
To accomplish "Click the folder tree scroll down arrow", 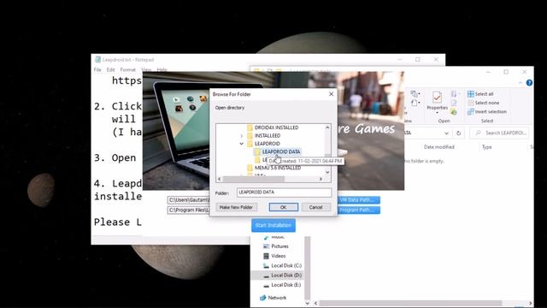I will click(x=327, y=172).
